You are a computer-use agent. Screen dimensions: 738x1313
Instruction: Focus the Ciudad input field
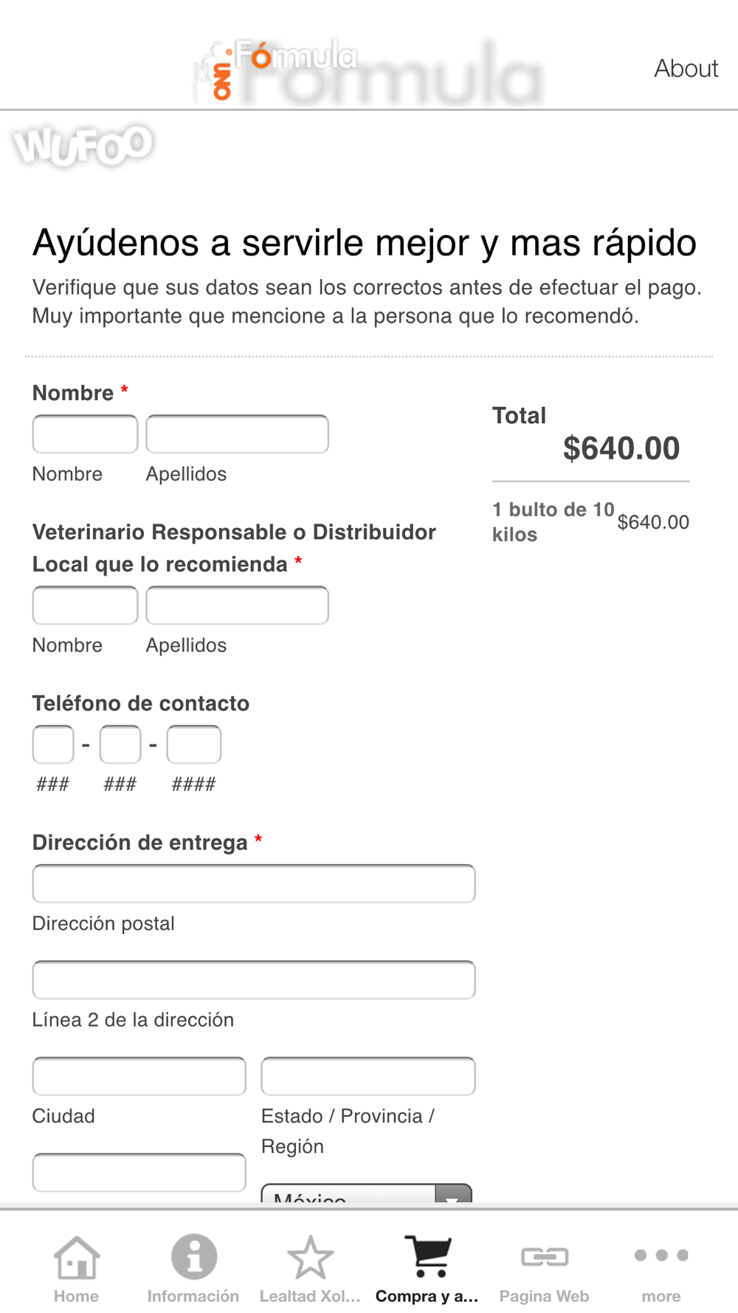click(139, 1076)
